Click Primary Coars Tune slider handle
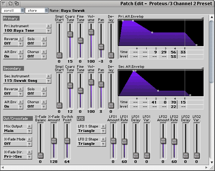This screenshot has width=215, height=171. pos(70,34)
